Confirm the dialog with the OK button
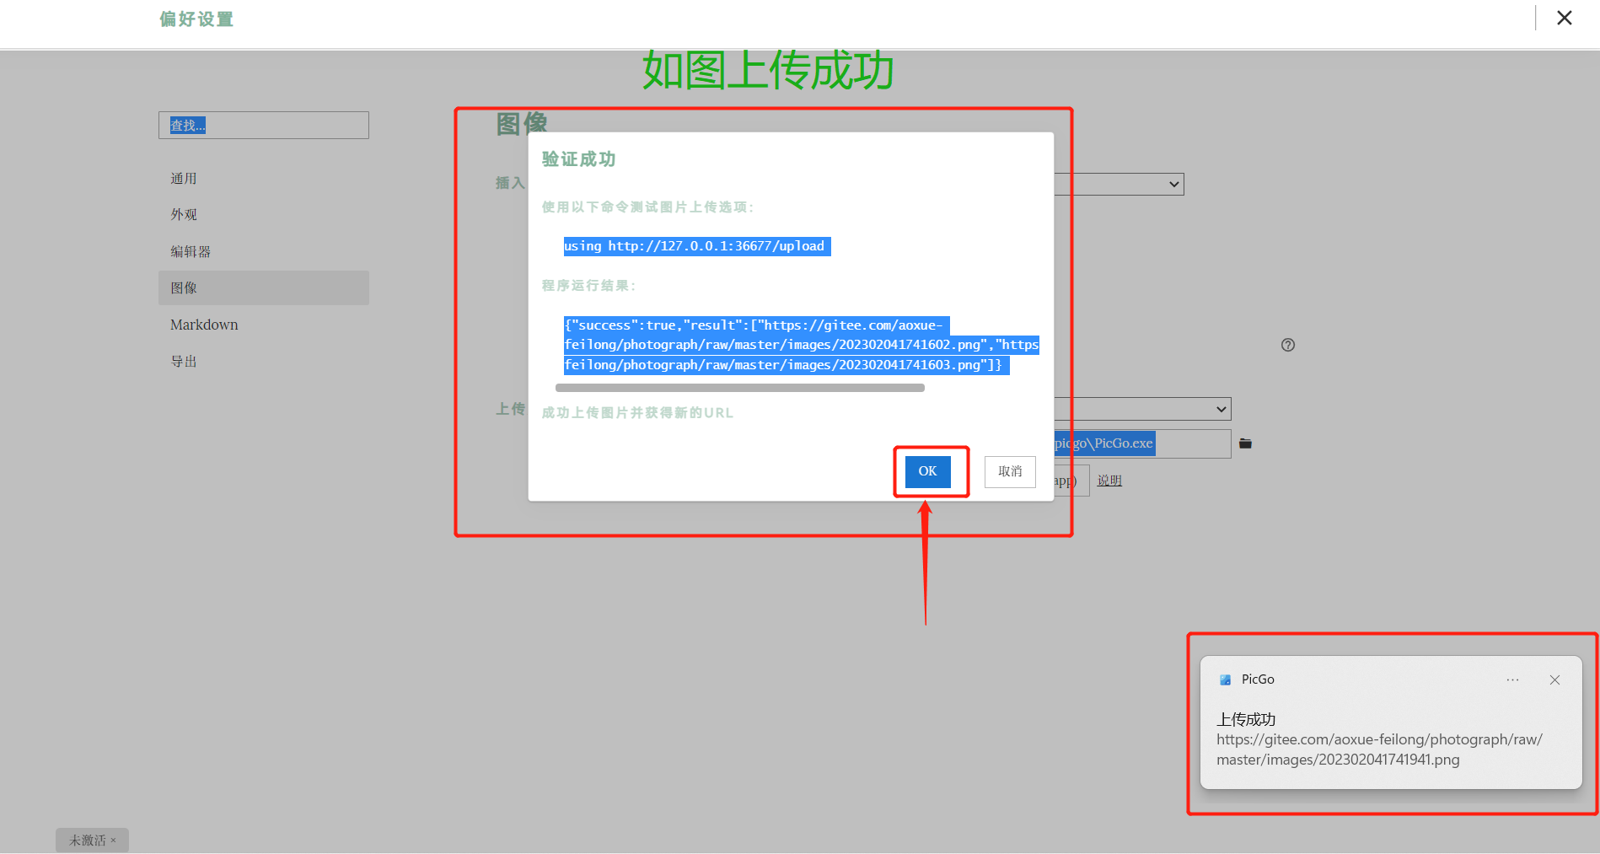1600x854 pixels. tap(927, 471)
